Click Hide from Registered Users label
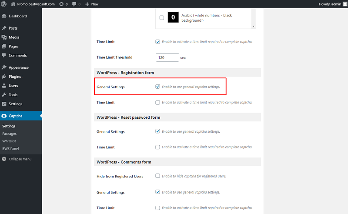348x214 pixels. 120,176
